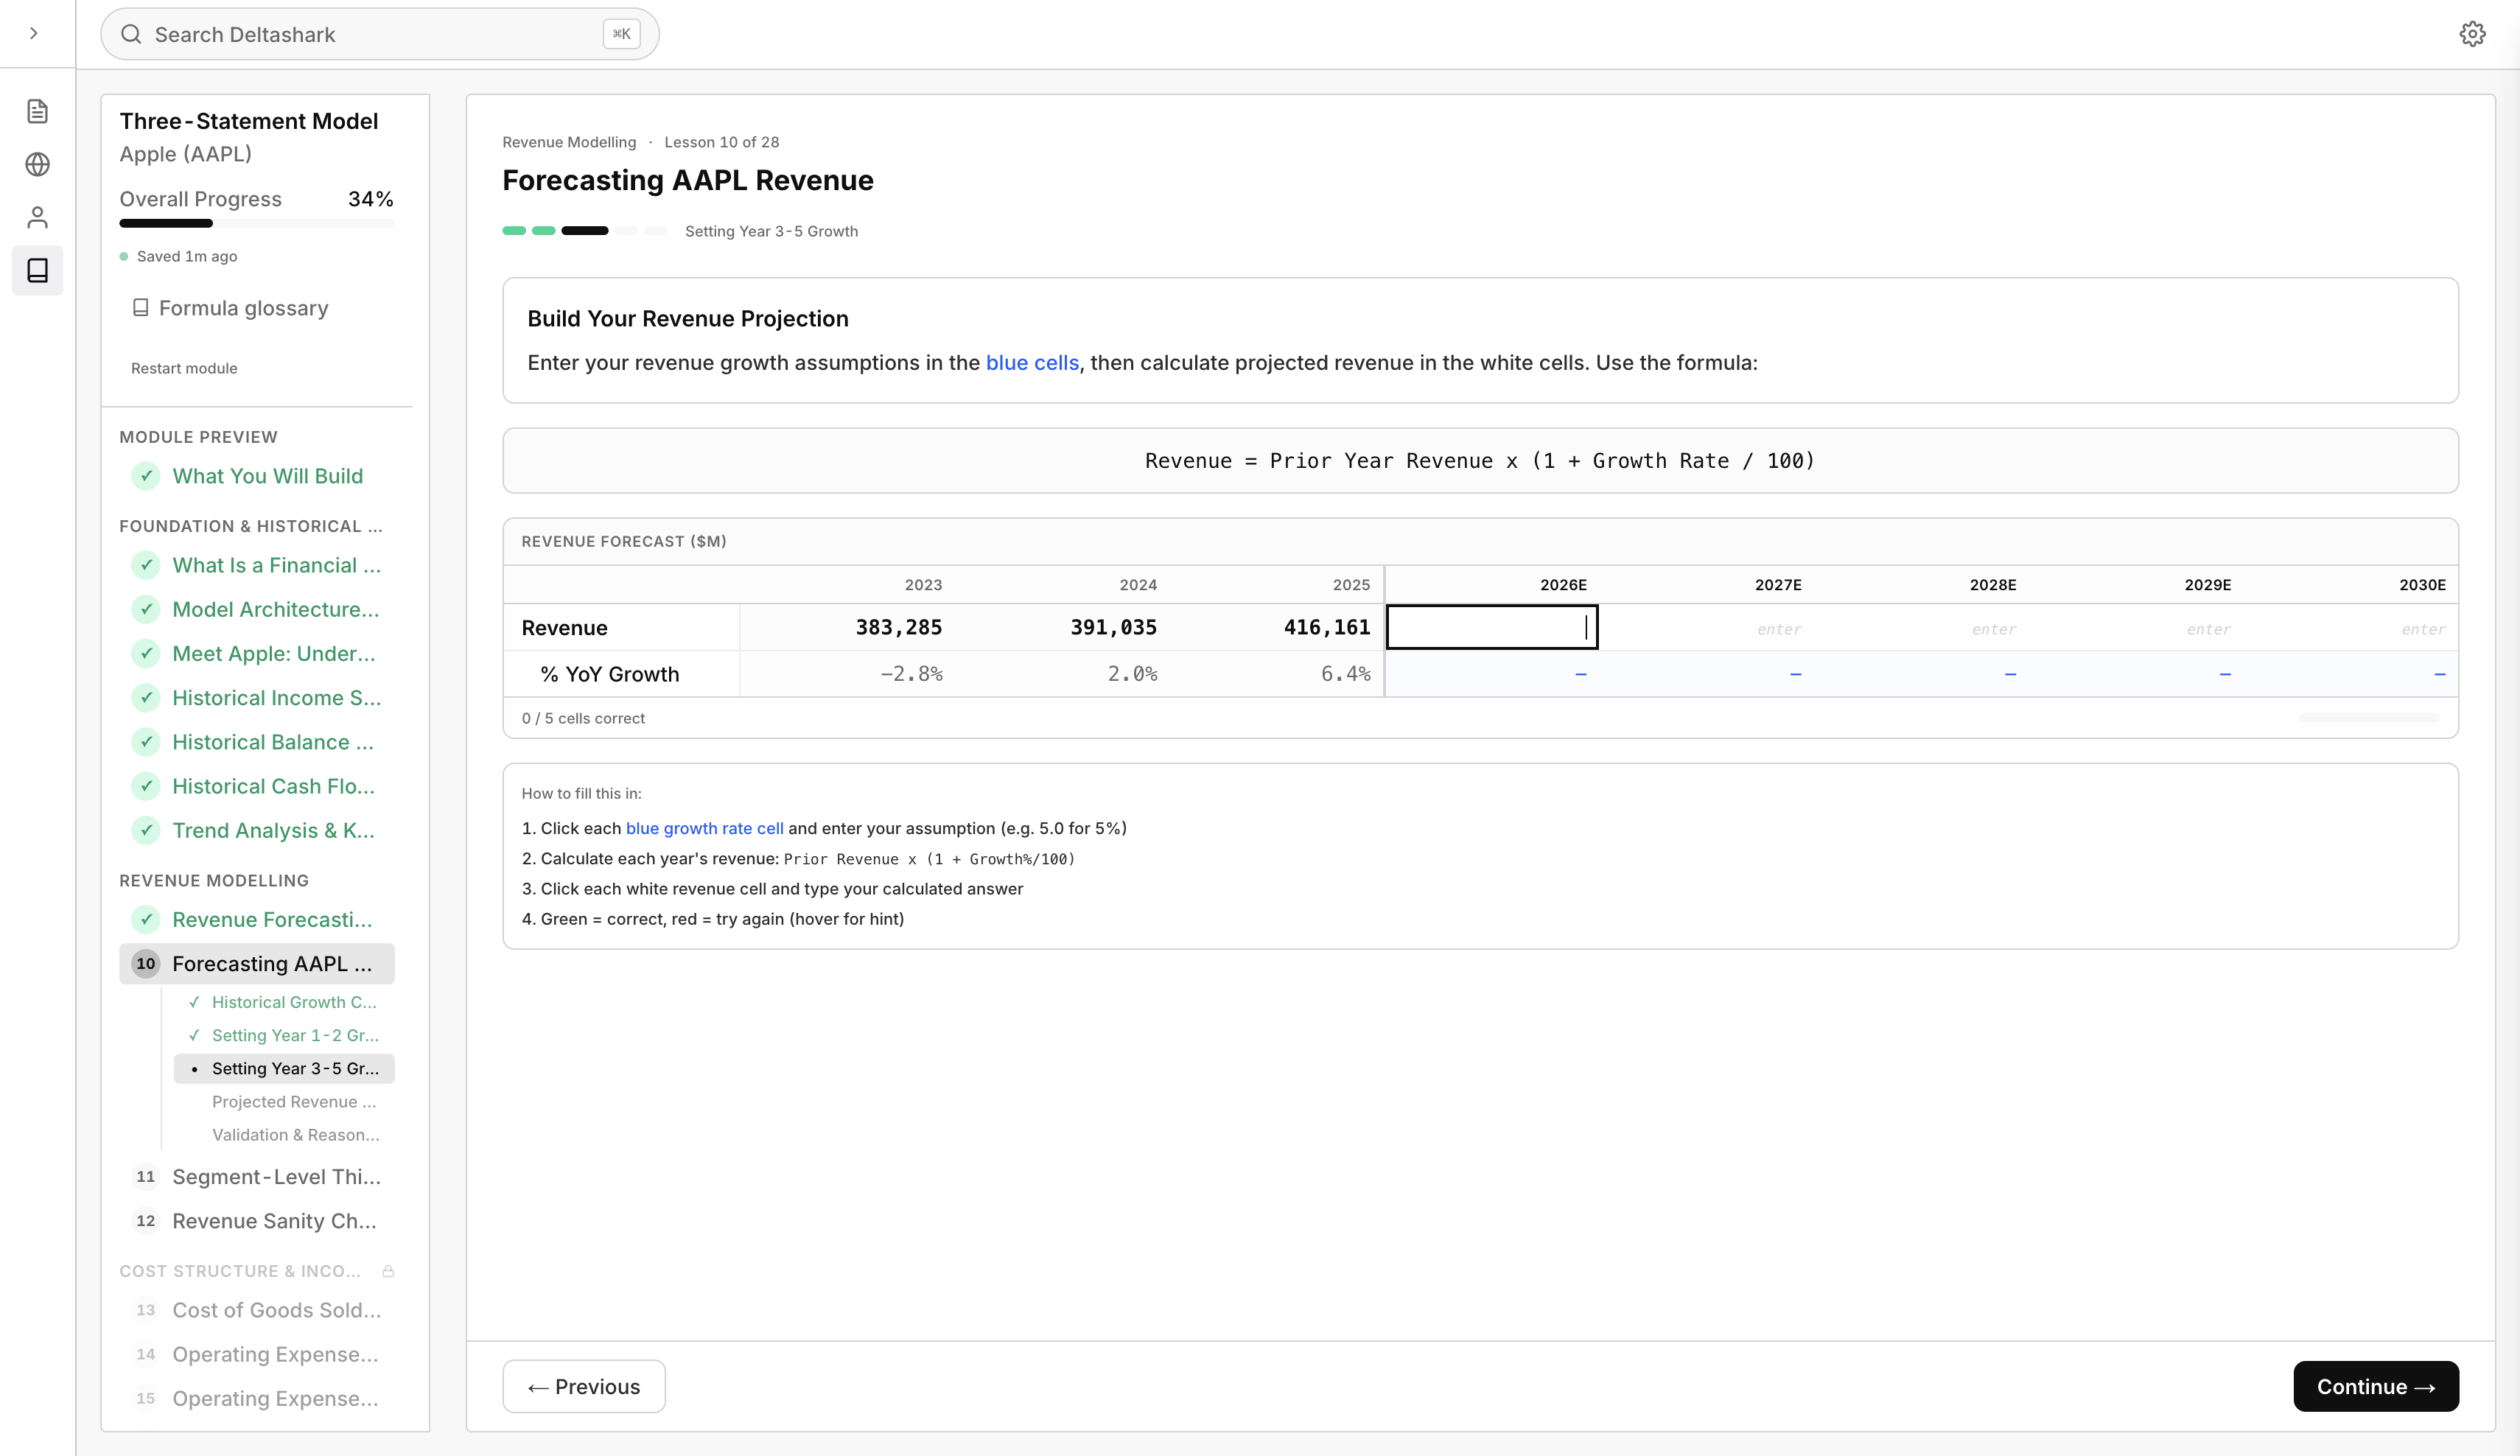Select lesson 10 Forecasting AAPL
The image size is (2520, 1456).
257,963
